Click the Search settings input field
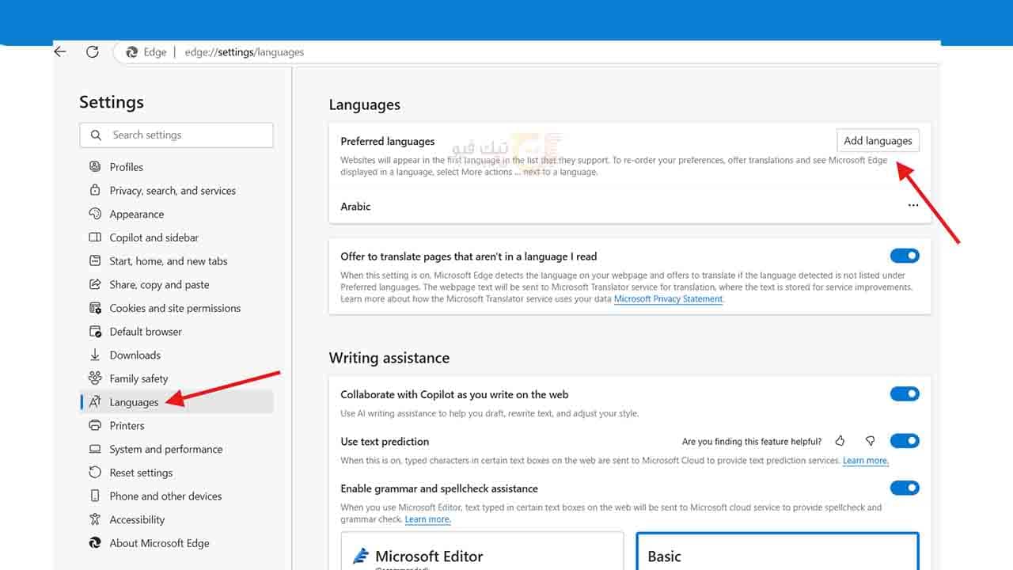 click(x=176, y=135)
